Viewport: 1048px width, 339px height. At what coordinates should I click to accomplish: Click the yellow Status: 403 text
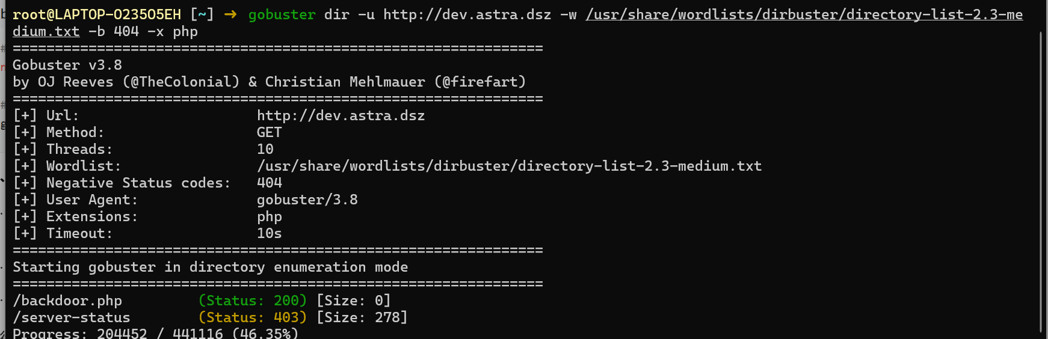(253, 317)
